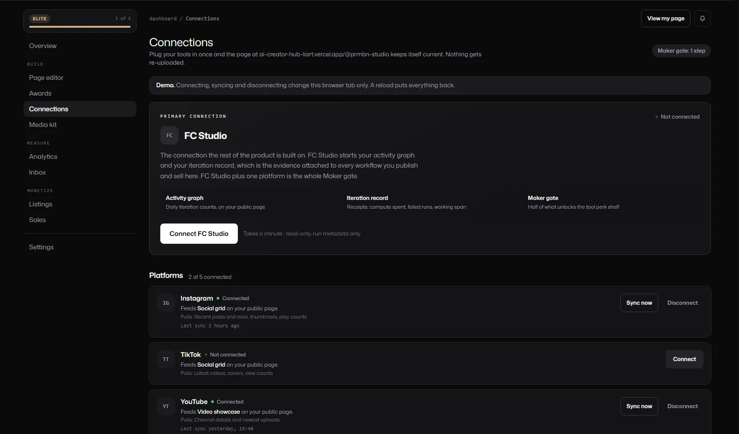
Task: Disconnect the Instagram platform
Action: 682,303
